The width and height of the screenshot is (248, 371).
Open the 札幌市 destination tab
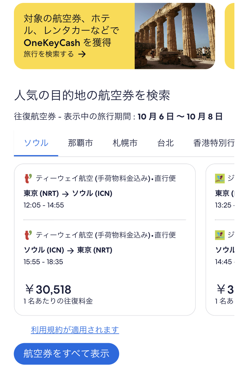click(x=125, y=143)
